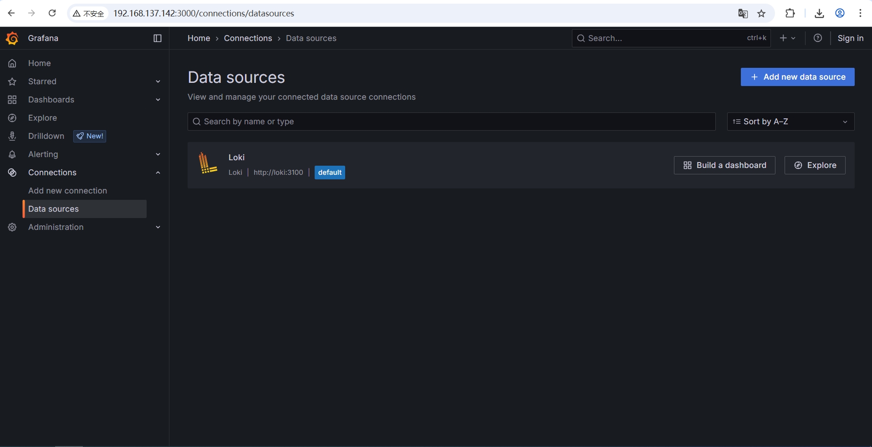Click Add new data source button
The height and width of the screenshot is (447, 872).
(797, 77)
